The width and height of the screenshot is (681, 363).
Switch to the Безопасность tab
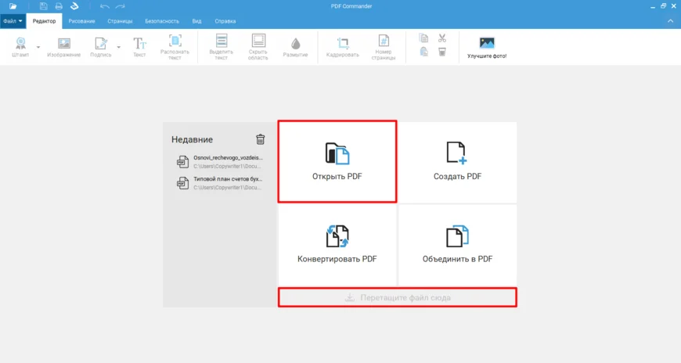click(162, 21)
